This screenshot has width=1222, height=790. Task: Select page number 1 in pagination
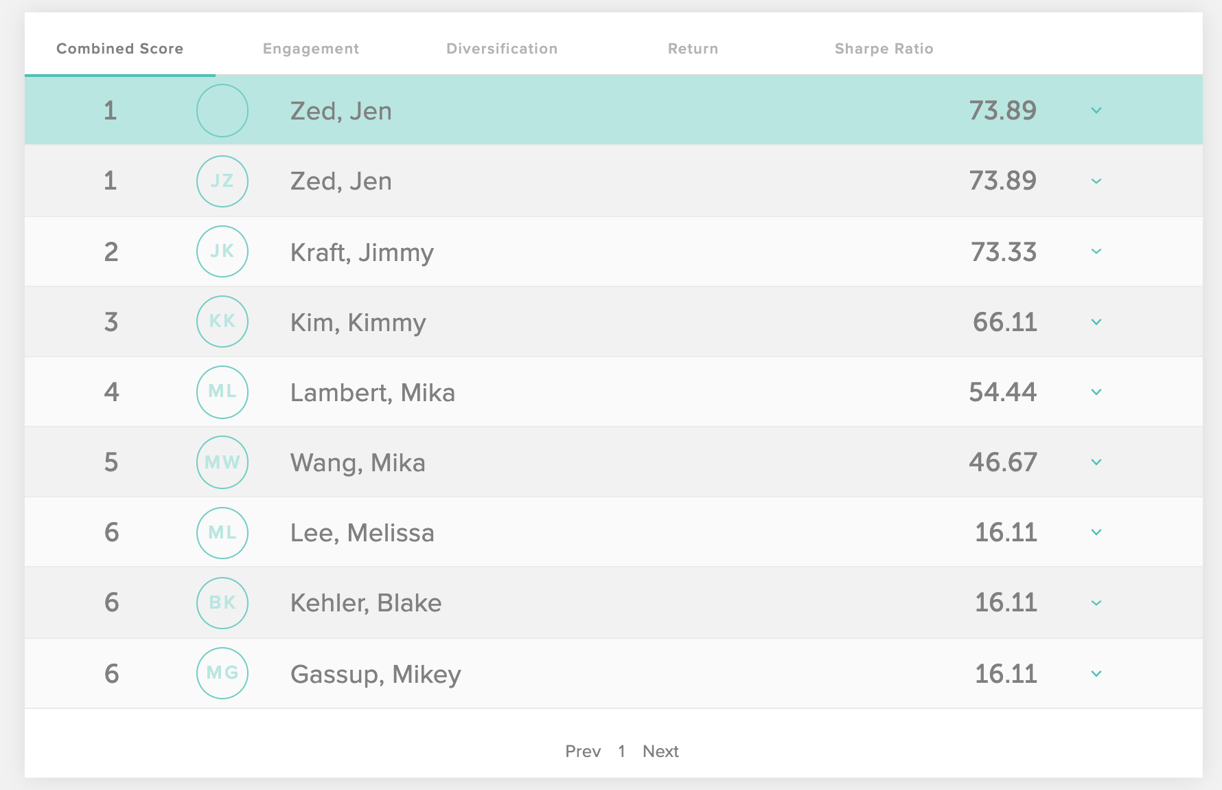[621, 752]
